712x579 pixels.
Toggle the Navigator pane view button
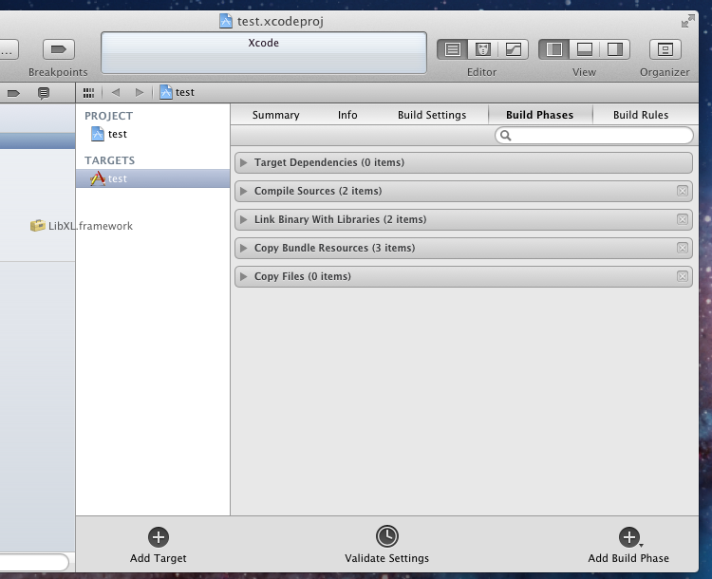tap(554, 49)
